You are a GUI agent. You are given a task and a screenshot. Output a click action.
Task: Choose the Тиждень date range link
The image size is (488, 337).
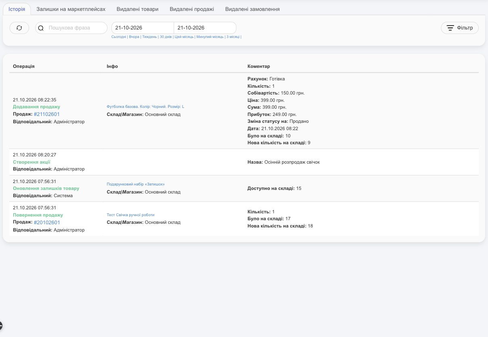149,37
